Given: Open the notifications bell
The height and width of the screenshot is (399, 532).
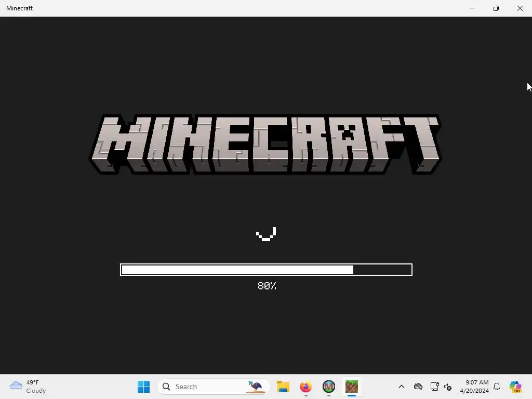Looking at the screenshot, I should [497, 387].
